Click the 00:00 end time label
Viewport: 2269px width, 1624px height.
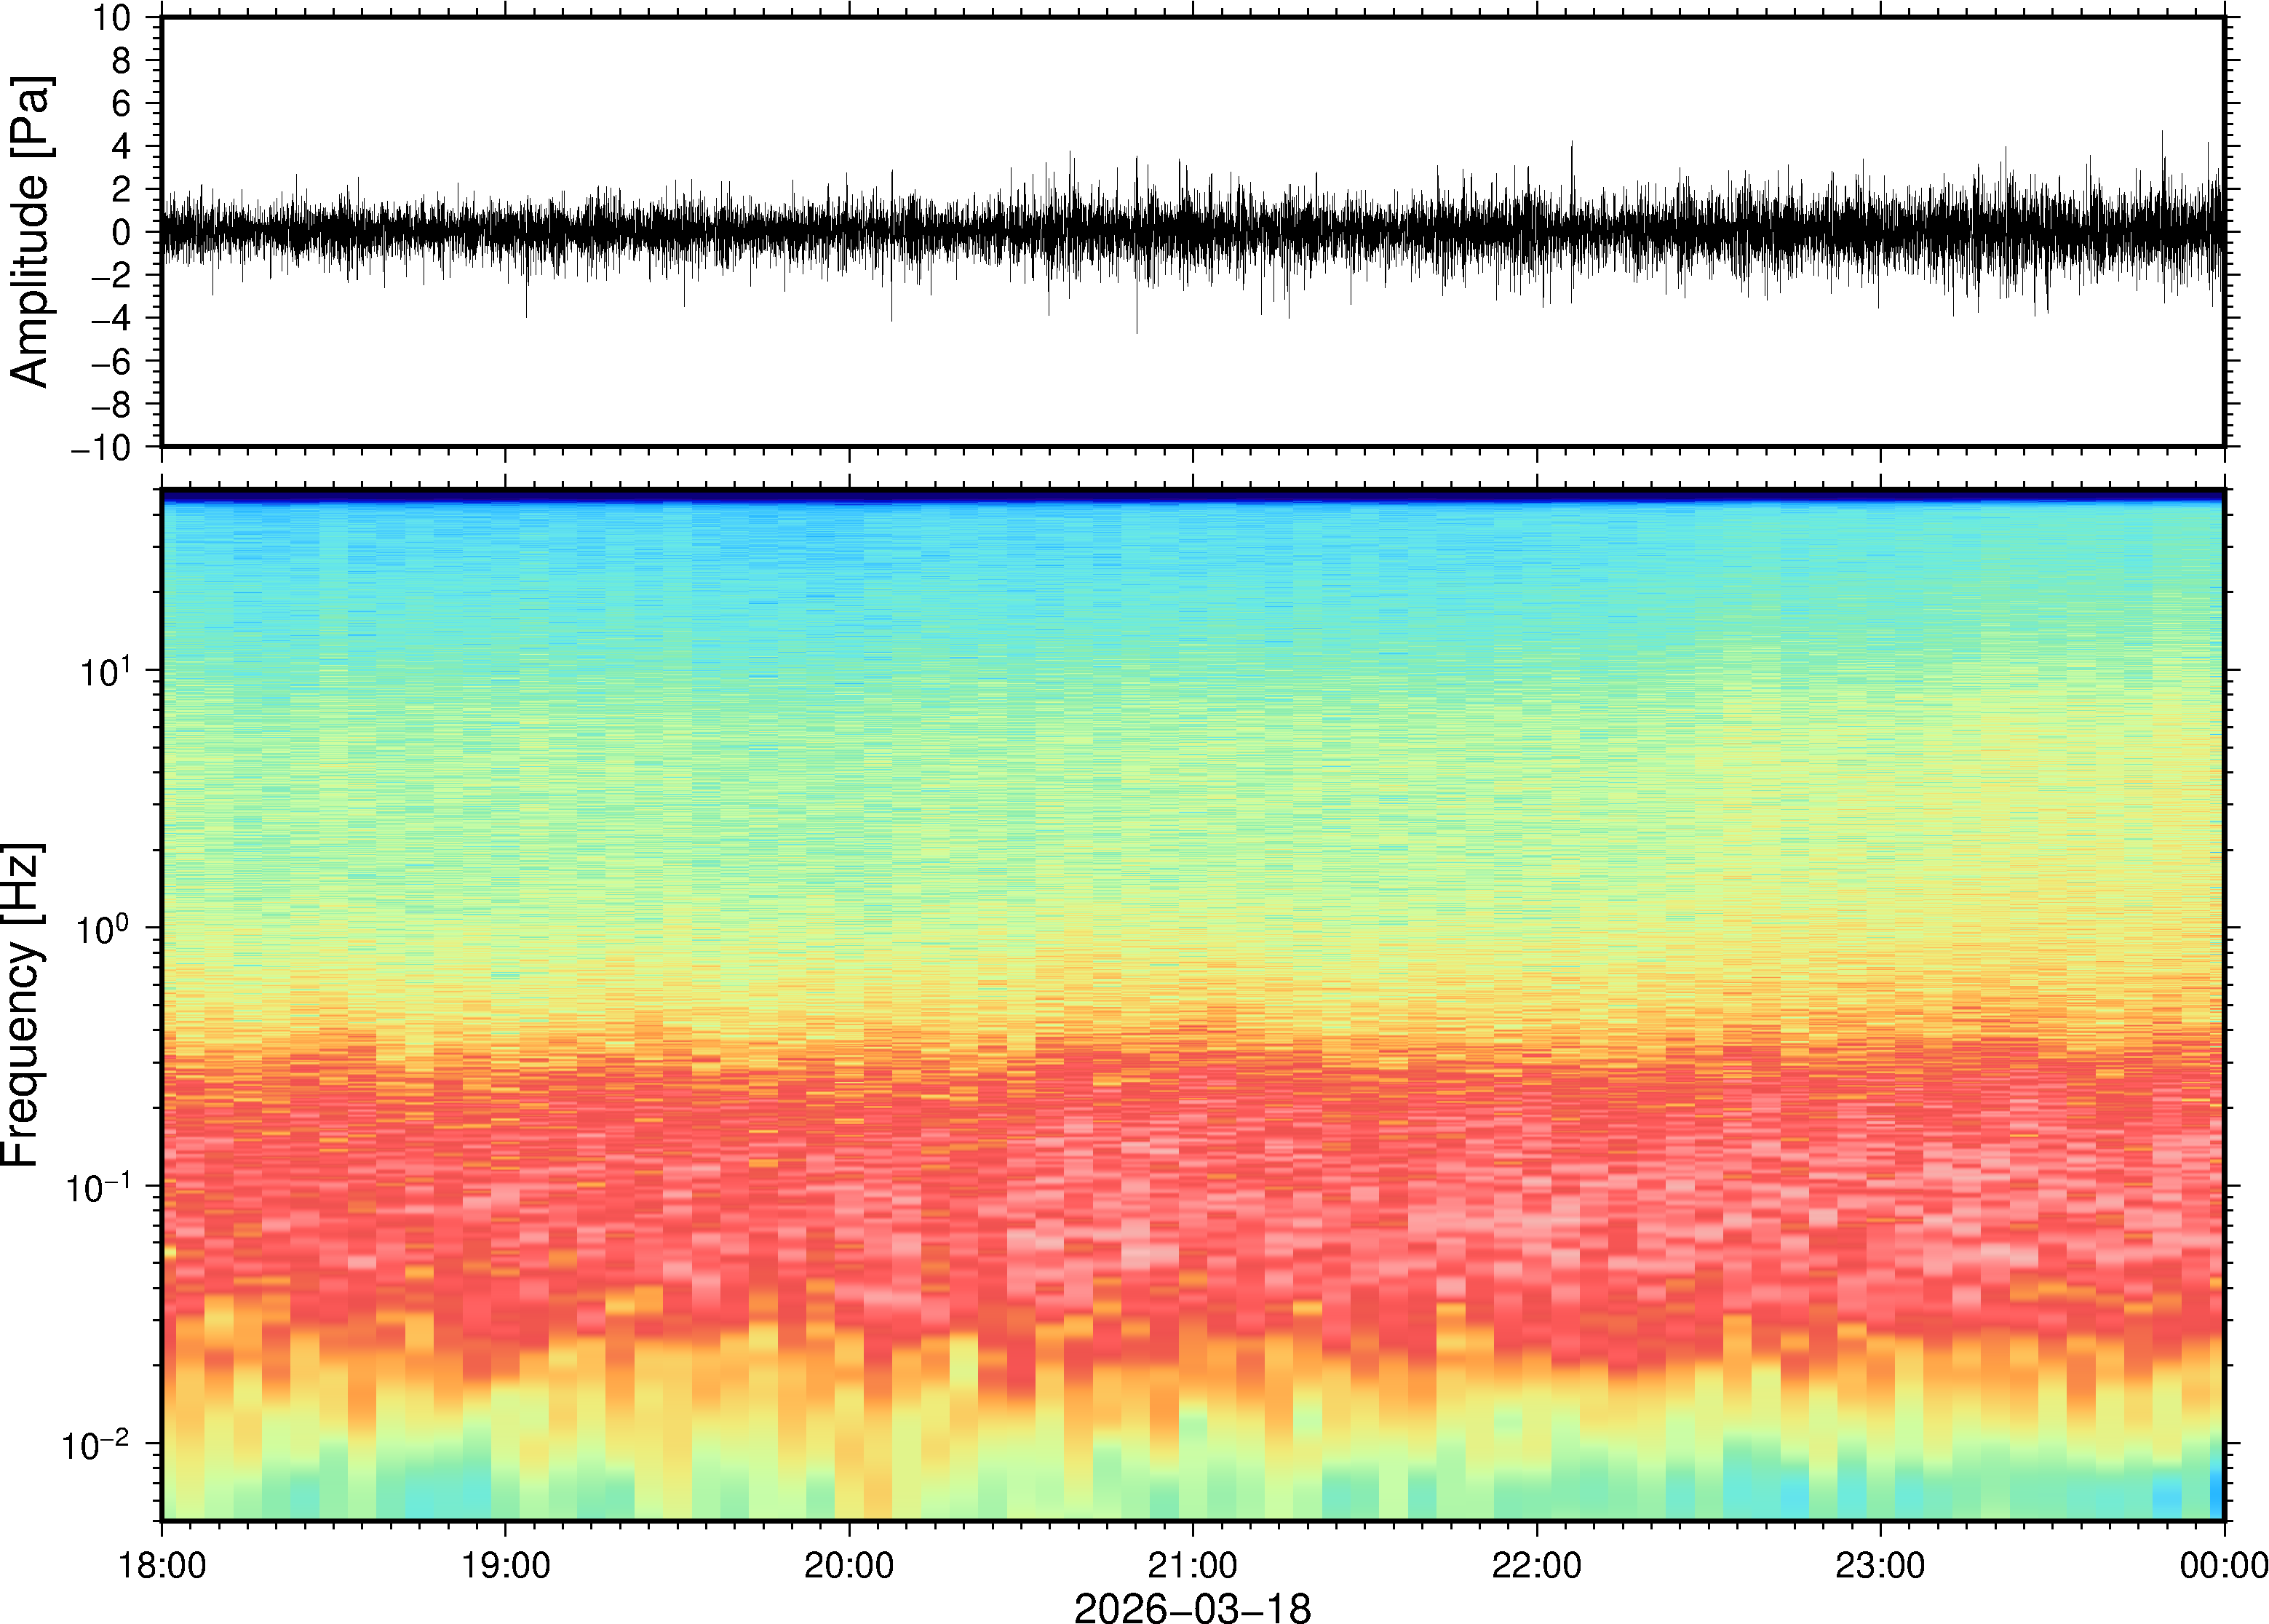[2223, 1565]
